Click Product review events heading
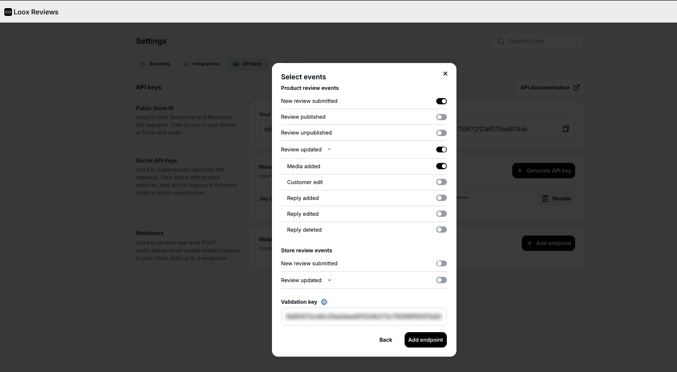The image size is (677, 372). 310,88
